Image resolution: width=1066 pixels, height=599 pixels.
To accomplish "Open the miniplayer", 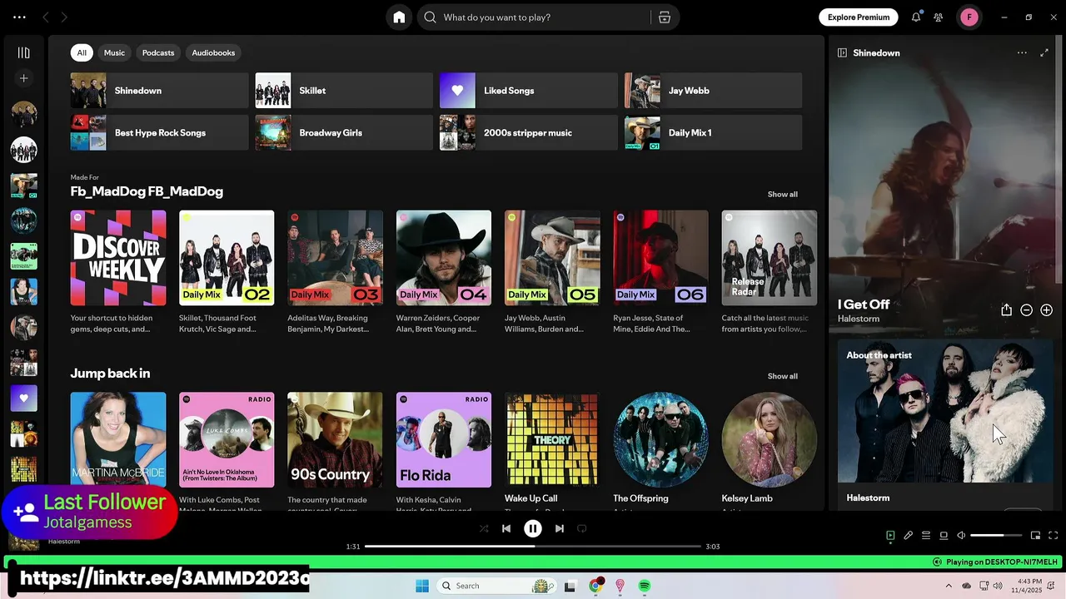I will 1035,536.
